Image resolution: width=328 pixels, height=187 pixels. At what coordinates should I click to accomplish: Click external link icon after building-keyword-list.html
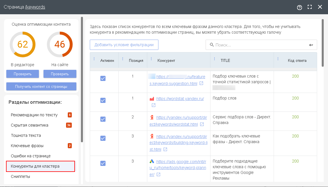tap(165, 149)
